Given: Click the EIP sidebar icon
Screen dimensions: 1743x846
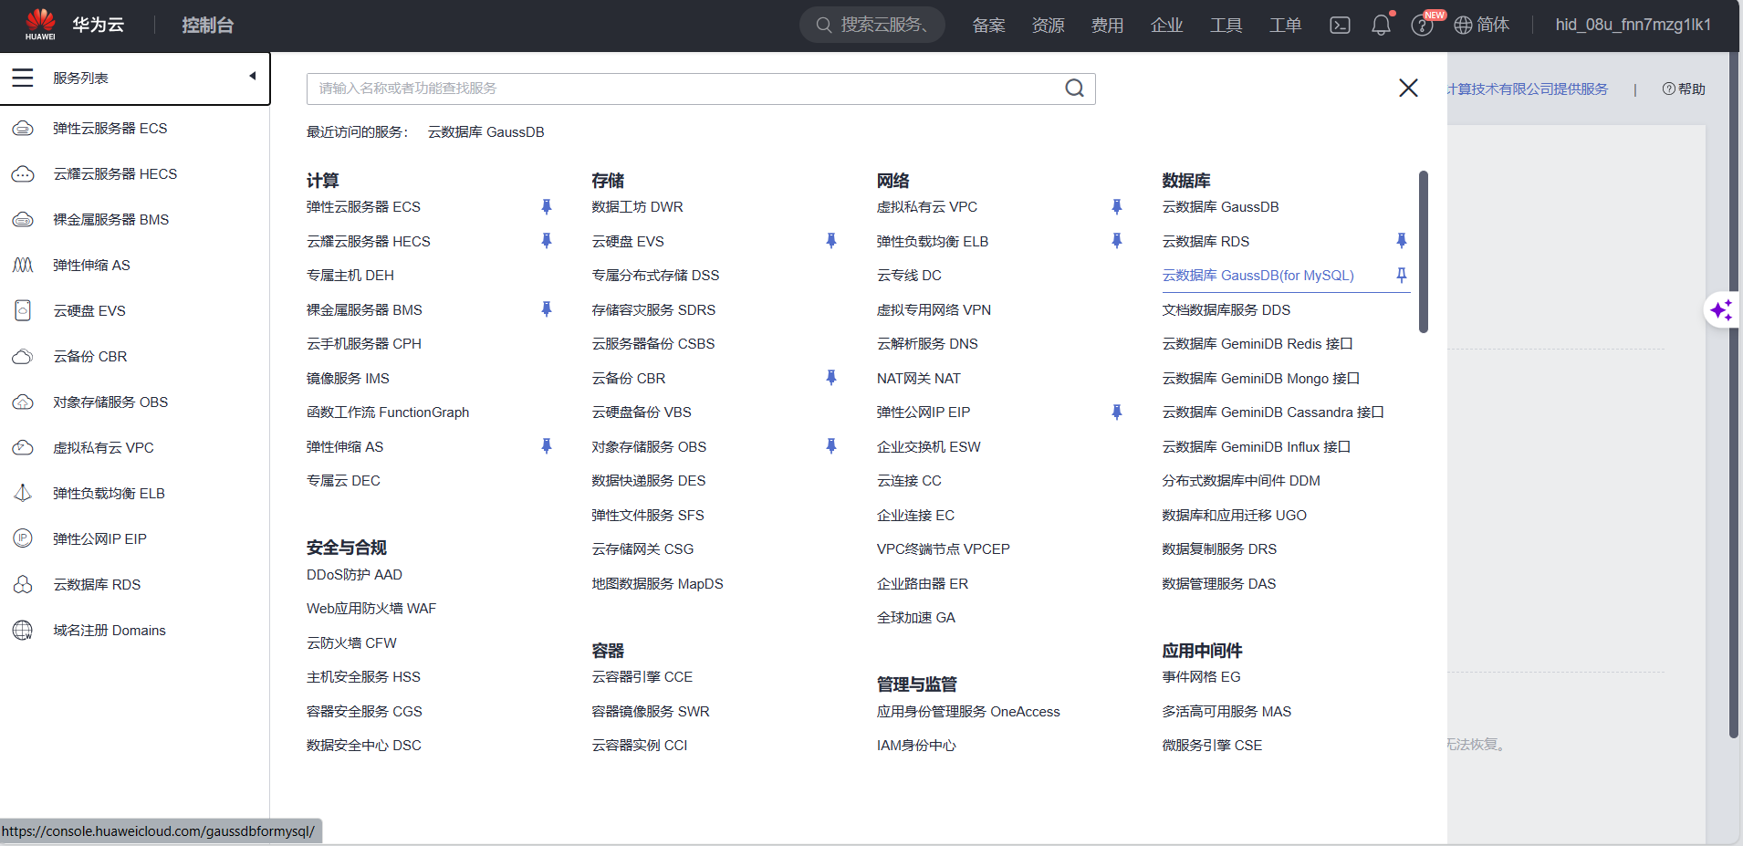Looking at the screenshot, I should coord(23,538).
